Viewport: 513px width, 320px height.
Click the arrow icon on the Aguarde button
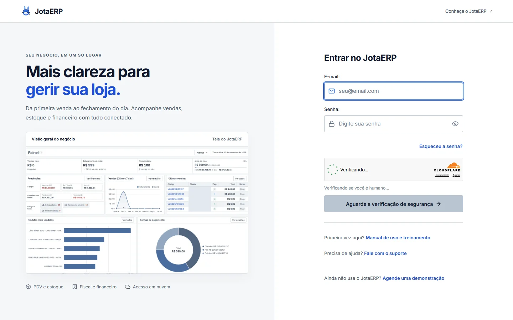(439, 204)
